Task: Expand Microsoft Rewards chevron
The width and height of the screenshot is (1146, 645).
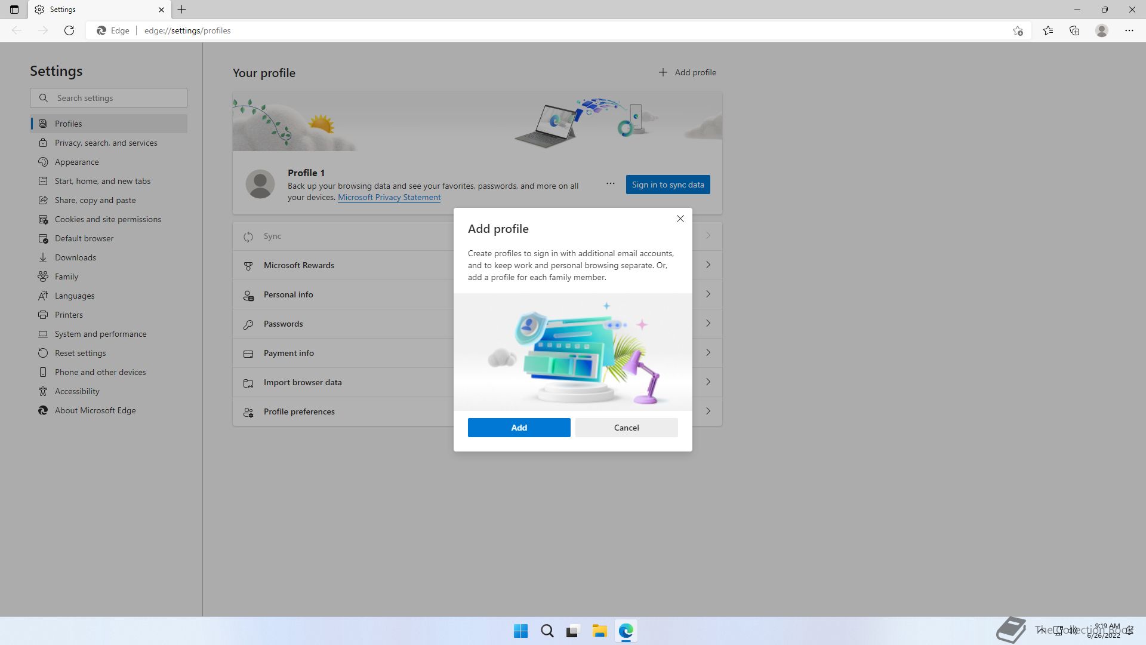Action: [x=708, y=265]
